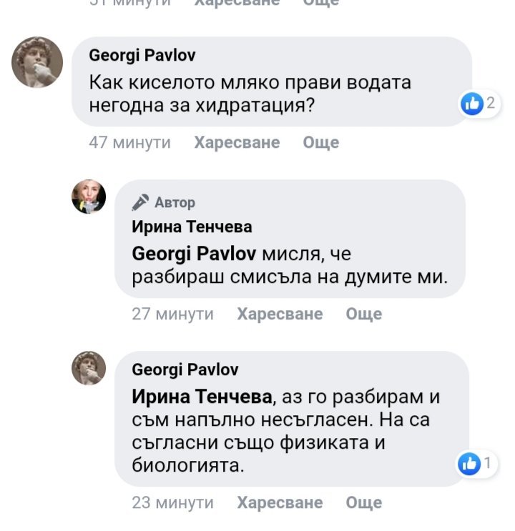The height and width of the screenshot is (531, 515).
Task: Open Още menu under the last reply
Action: point(364,503)
